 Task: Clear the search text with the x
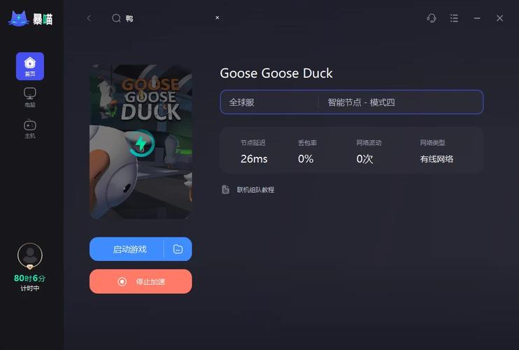click(x=217, y=17)
